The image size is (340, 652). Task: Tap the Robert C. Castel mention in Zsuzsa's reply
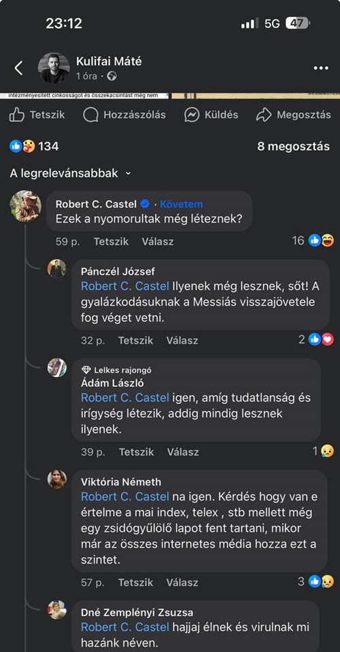pyautogui.click(x=125, y=627)
